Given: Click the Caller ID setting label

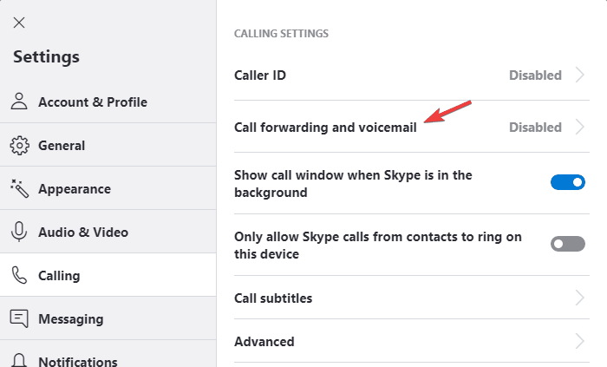Looking at the screenshot, I should [260, 75].
